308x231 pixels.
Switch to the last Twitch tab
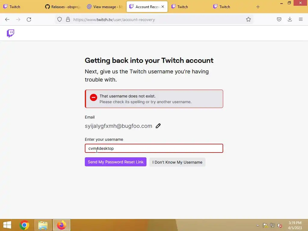[231, 7]
